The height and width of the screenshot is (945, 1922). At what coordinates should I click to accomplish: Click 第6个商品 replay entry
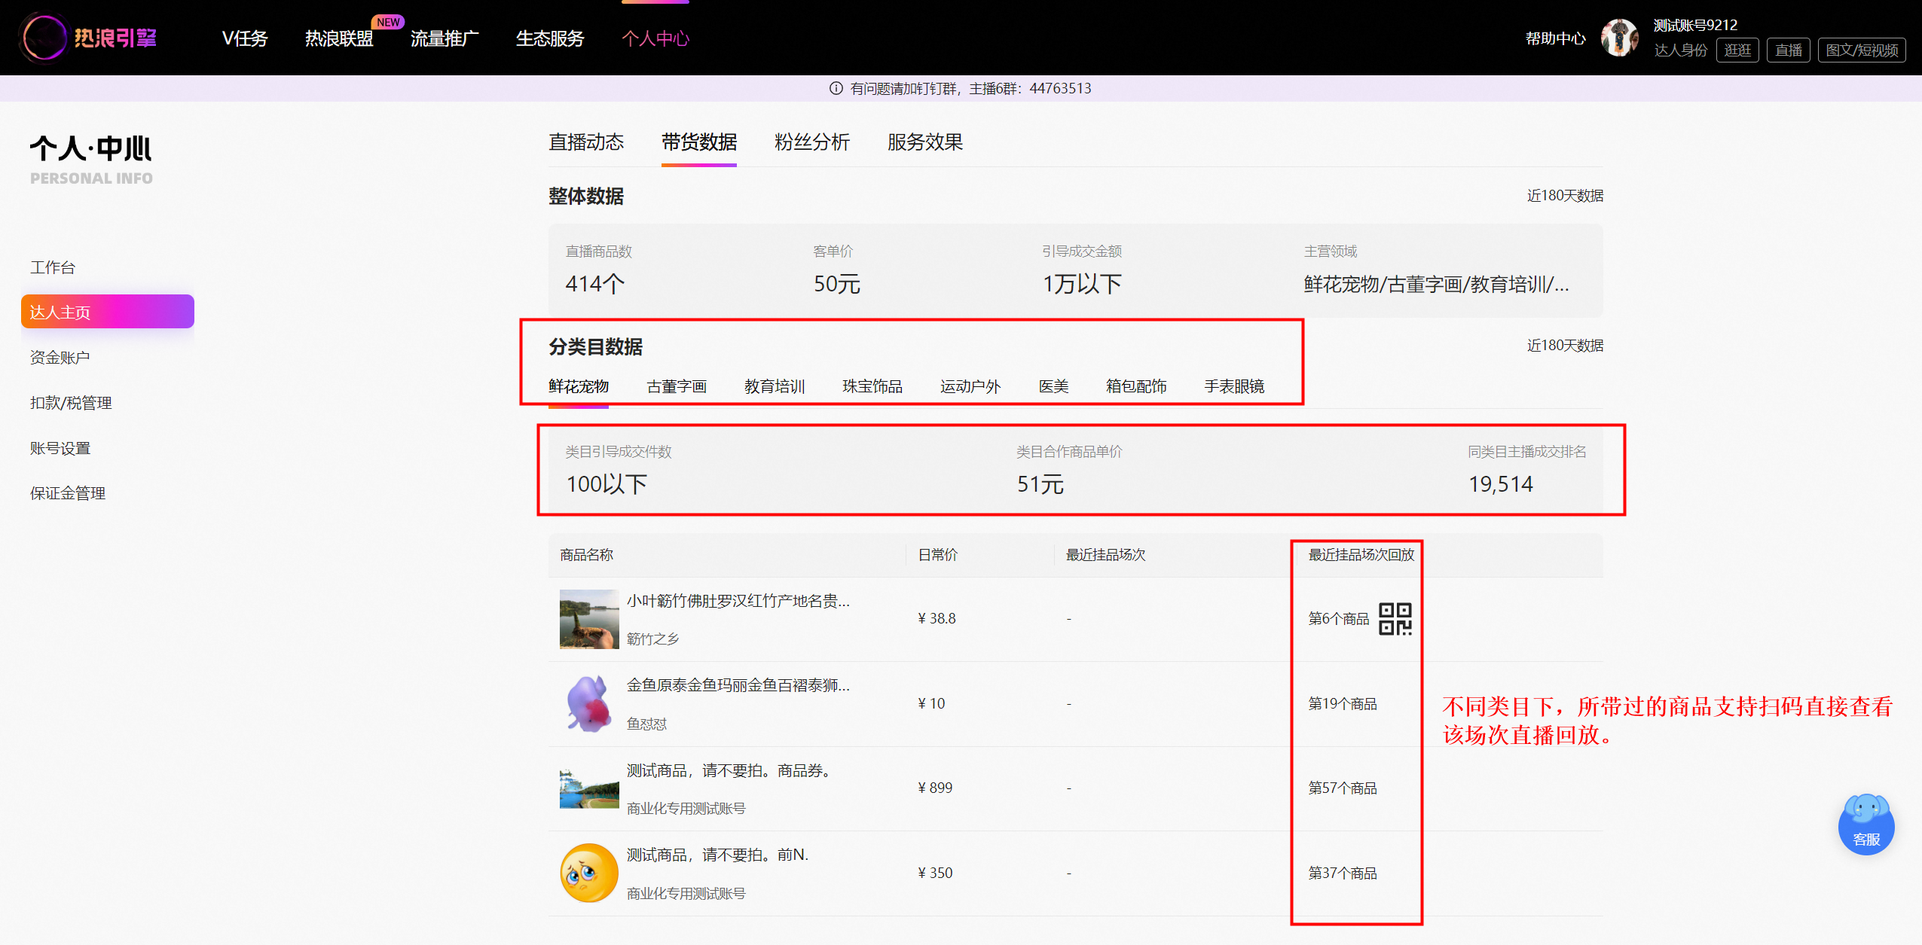1339,619
